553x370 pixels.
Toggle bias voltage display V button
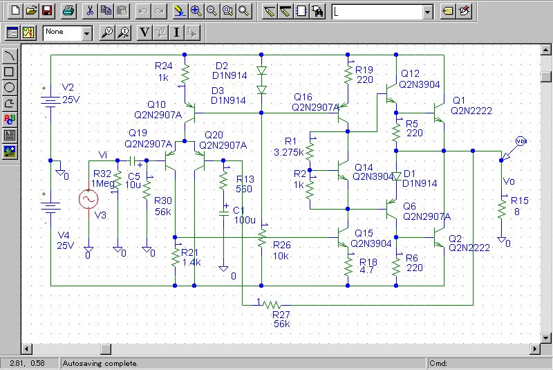144,32
